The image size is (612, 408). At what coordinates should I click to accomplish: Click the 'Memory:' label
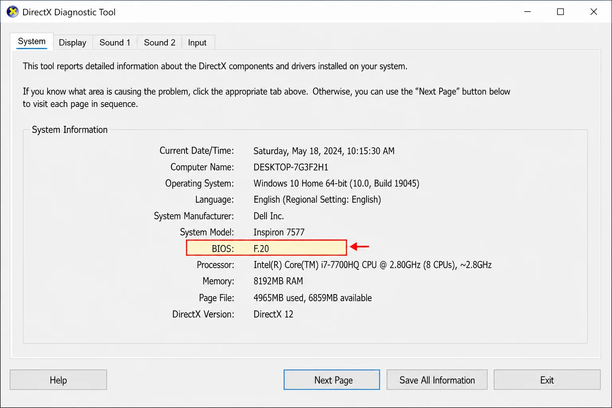point(218,281)
